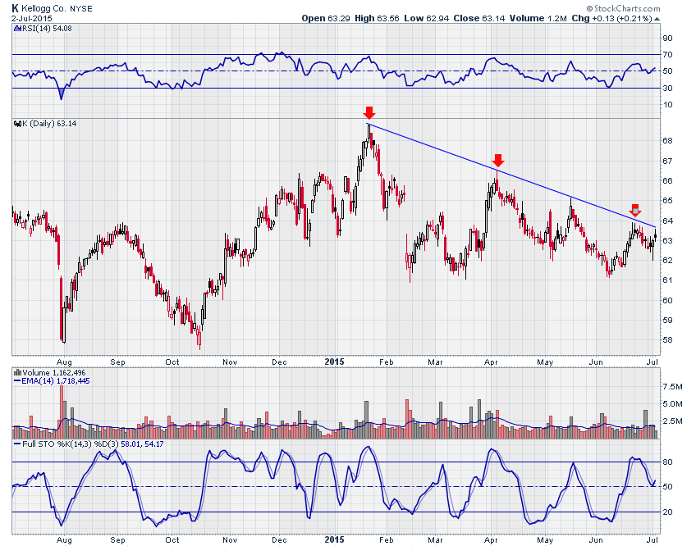Click the 2-Jul-2015 date label
This screenshot has width=696, height=546.
click(x=31, y=19)
